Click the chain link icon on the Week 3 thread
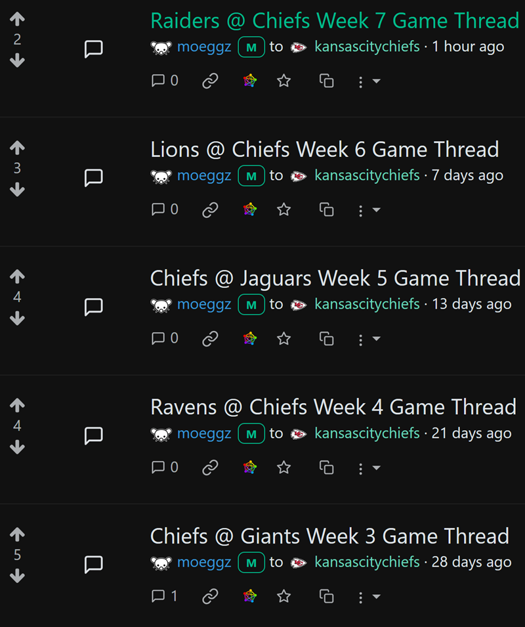This screenshot has width=525, height=627. [x=210, y=596]
